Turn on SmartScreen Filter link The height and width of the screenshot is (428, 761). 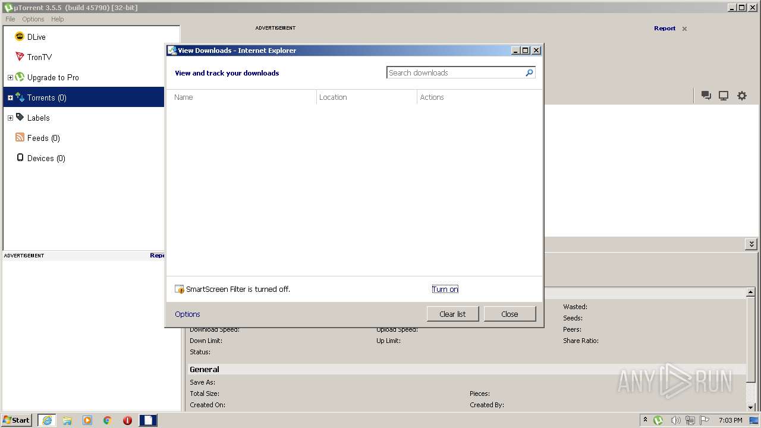[445, 289]
